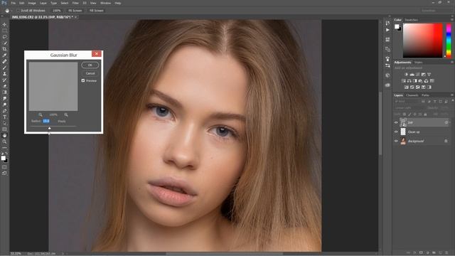Zoom out in Gaussian Blur preview
Viewport: 455px width, 256px height.
click(41, 114)
